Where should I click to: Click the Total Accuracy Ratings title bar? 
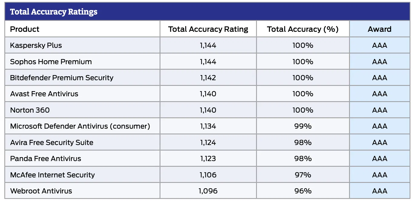[x=54, y=12]
